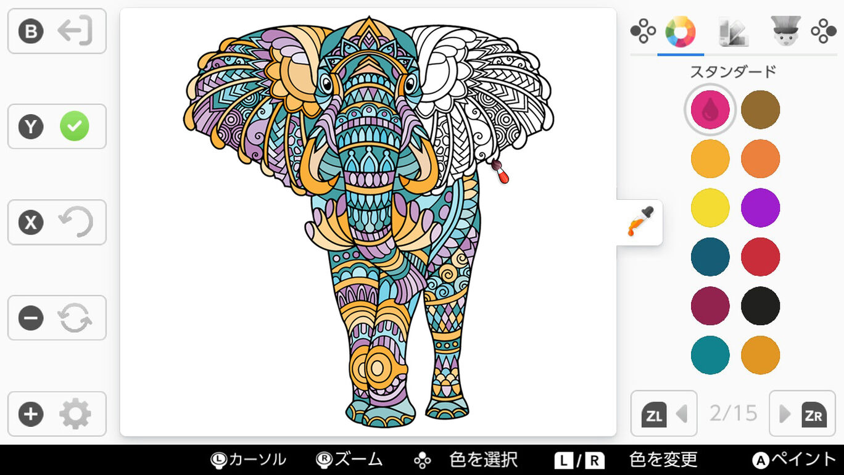Image resolution: width=844 pixels, height=475 pixels.
Task: Select the pink color swatch
Action: pos(710,110)
